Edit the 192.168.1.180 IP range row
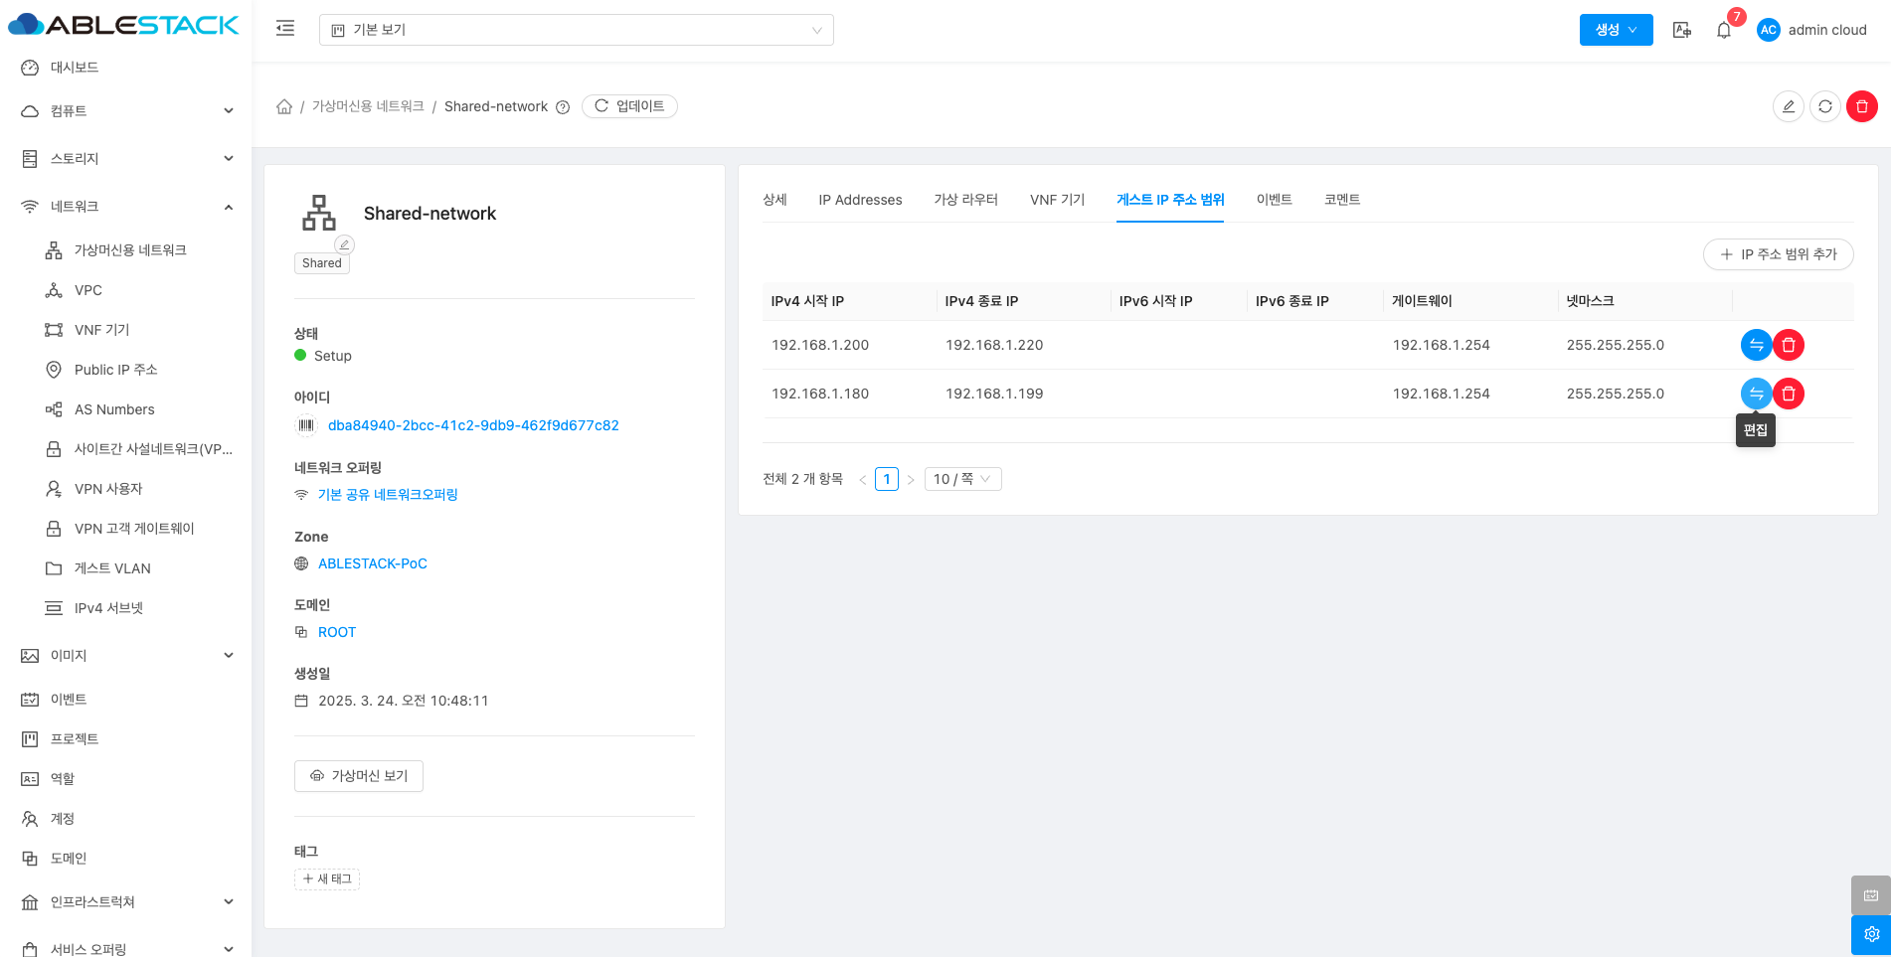This screenshot has height=957, width=1891. pos(1756,394)
